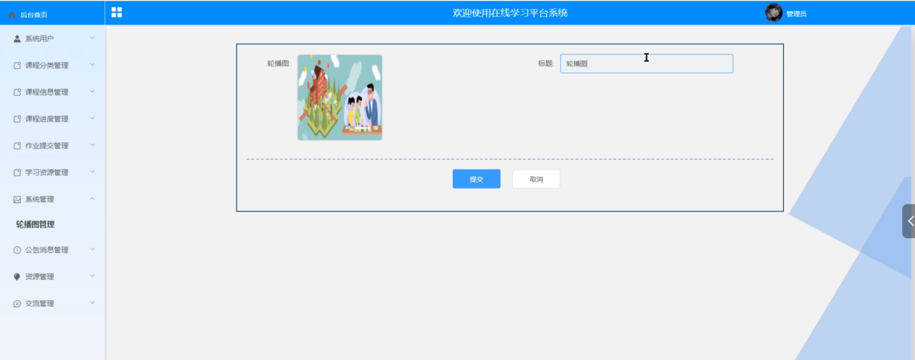Open the side drawer arrow handle
The width and height of the screenshot is (915, 360).
coord(909,221)
